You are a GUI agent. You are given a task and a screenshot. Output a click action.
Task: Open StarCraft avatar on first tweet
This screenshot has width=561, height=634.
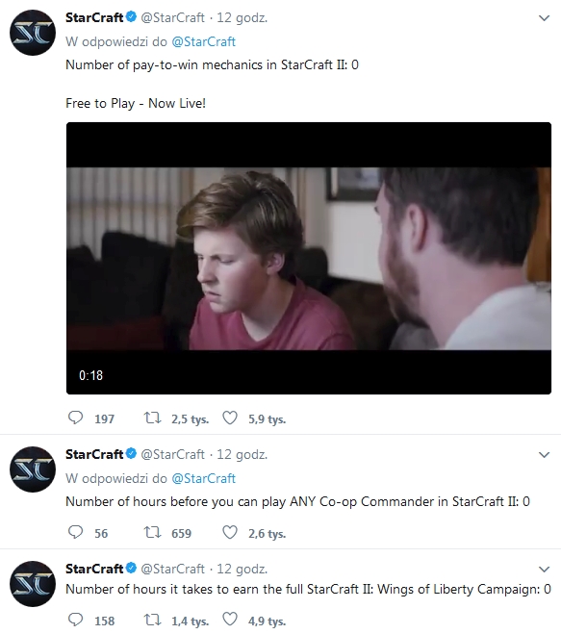(x=33, y=33)
